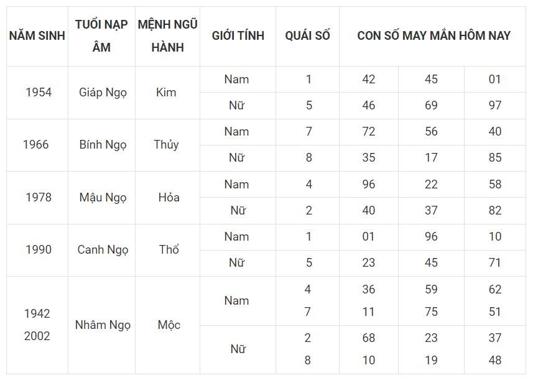The height and width of the screenshot is (383, 533).
Task: Click CON SỐ MAY MẮN HÔM NAY header
Action: 433,35
